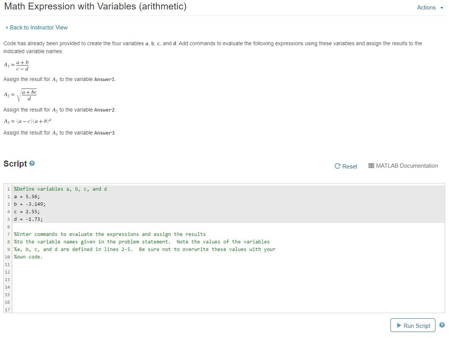
Task: Click line number 17 in the script gutter
Action: pyautogui.click(x=7, y=309)
